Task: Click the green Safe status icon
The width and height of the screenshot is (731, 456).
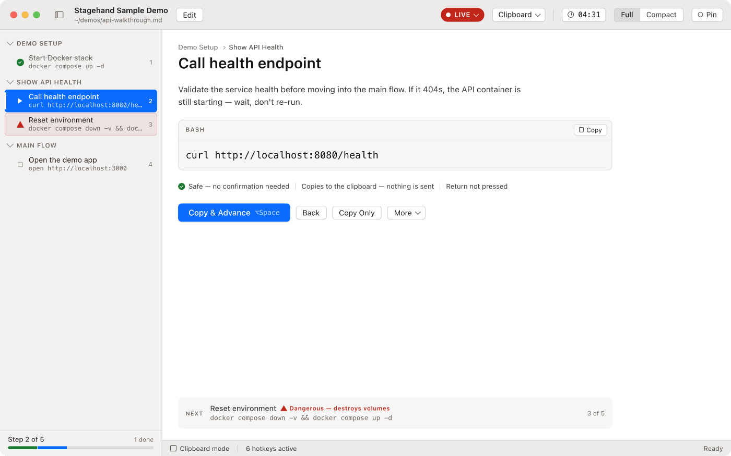Action: point(182,187)
